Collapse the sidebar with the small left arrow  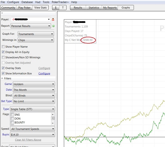click(x=2, y=13)
